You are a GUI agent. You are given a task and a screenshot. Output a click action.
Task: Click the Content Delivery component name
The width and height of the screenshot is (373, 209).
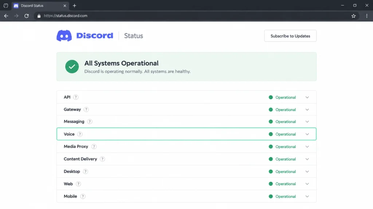tap(81, 159)
